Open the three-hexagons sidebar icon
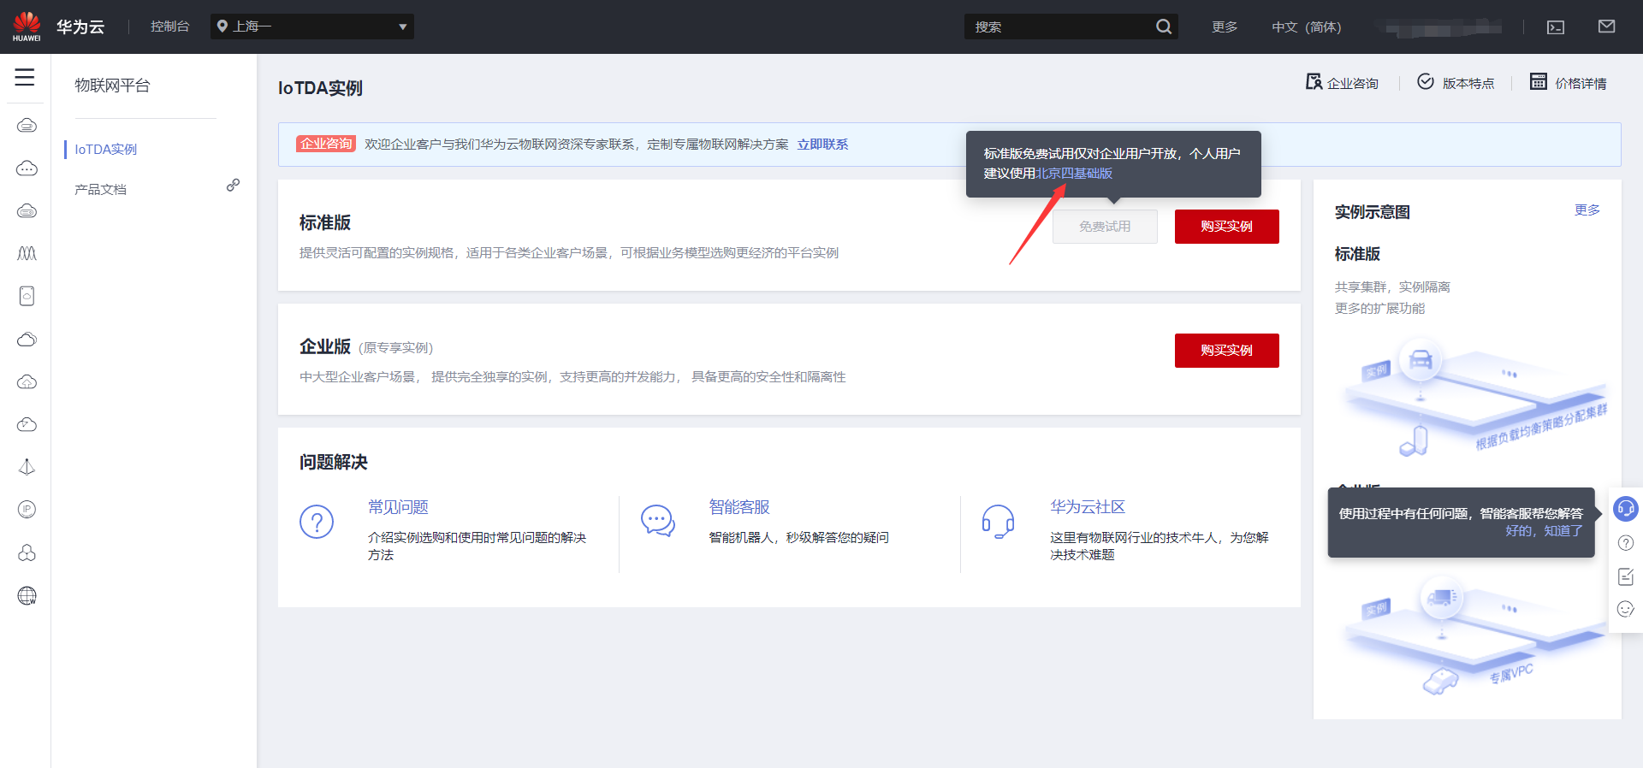Viewport: 1643px width, 768px height. [27, 552]
